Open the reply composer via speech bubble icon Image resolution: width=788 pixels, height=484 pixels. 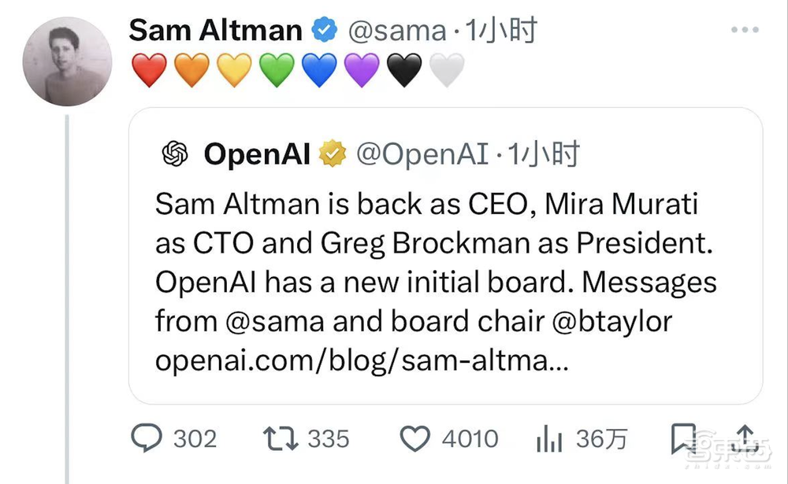(x=150, y=438)
